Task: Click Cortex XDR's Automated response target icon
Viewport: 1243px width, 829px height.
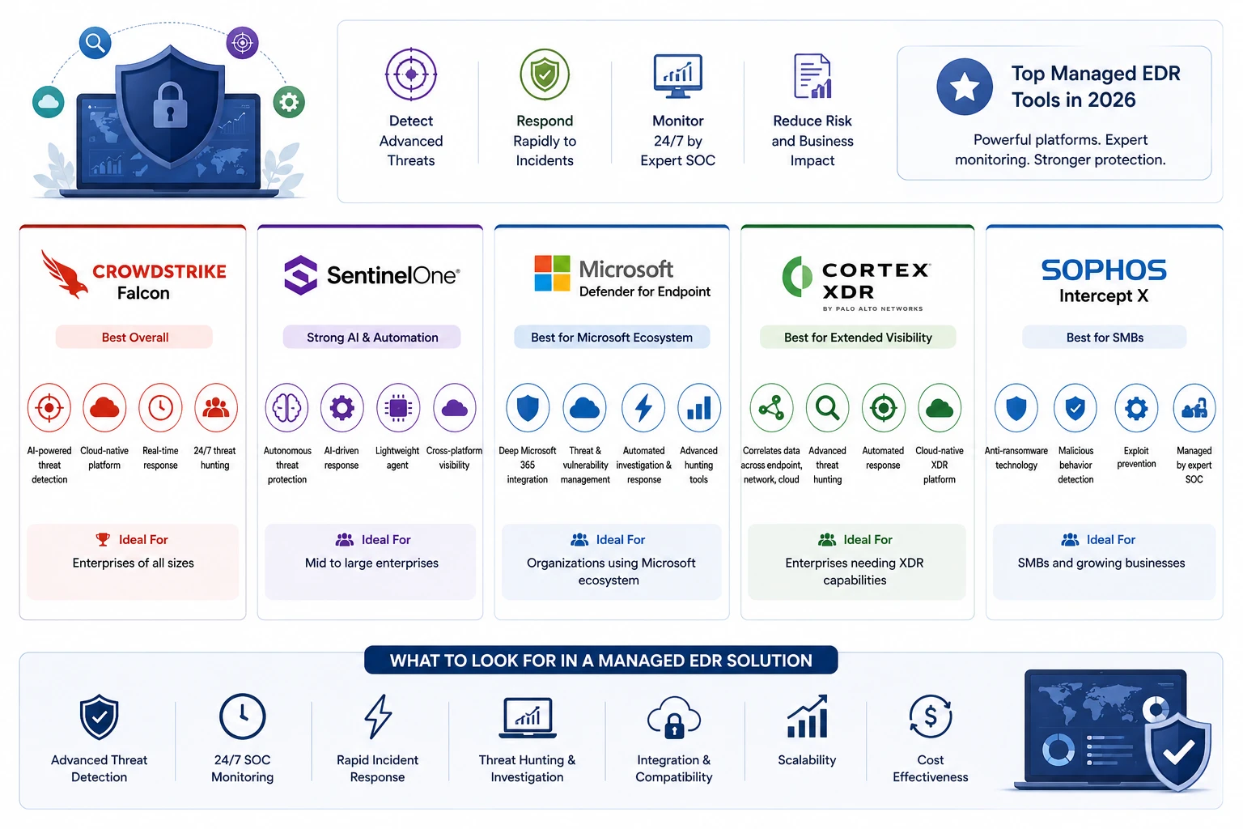Action: 883,407
